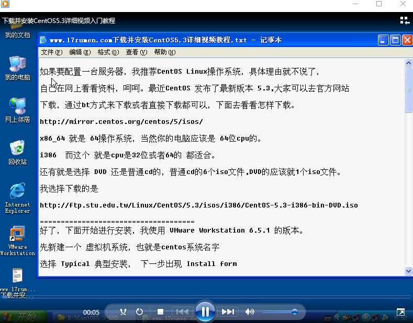Open the 编辑 (Edit) menu in Notepad
This screenshot has height=323, width=413.
click(80, 52)
